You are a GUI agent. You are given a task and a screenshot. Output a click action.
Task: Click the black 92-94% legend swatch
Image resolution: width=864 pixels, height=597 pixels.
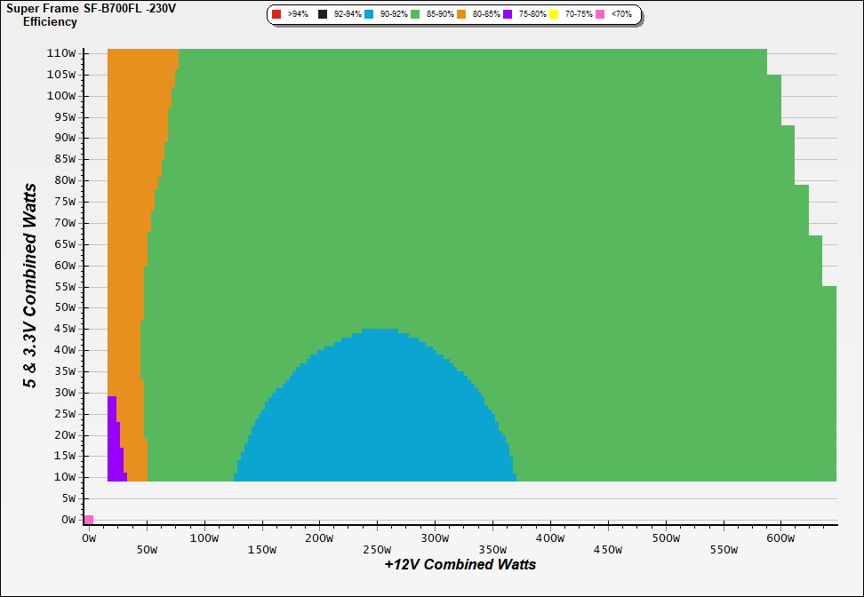point(323,15)
